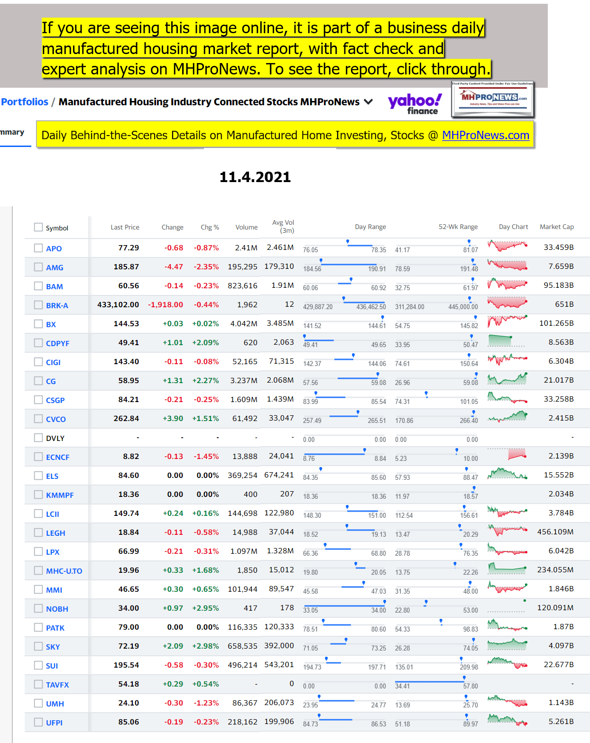Select the date heading 11.4.2021
The image size is (590, 743).
pos(255,177)
